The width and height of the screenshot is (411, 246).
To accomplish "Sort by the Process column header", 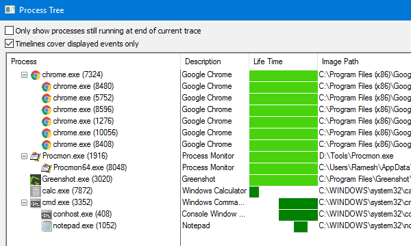I will pos(93,61).
